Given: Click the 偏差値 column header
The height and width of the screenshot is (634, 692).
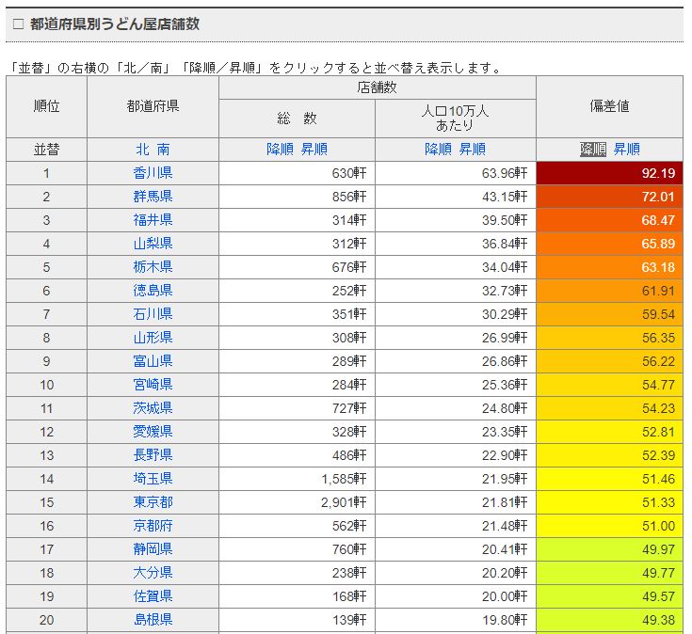Looking at the screenshot, I should pos(609,106).
